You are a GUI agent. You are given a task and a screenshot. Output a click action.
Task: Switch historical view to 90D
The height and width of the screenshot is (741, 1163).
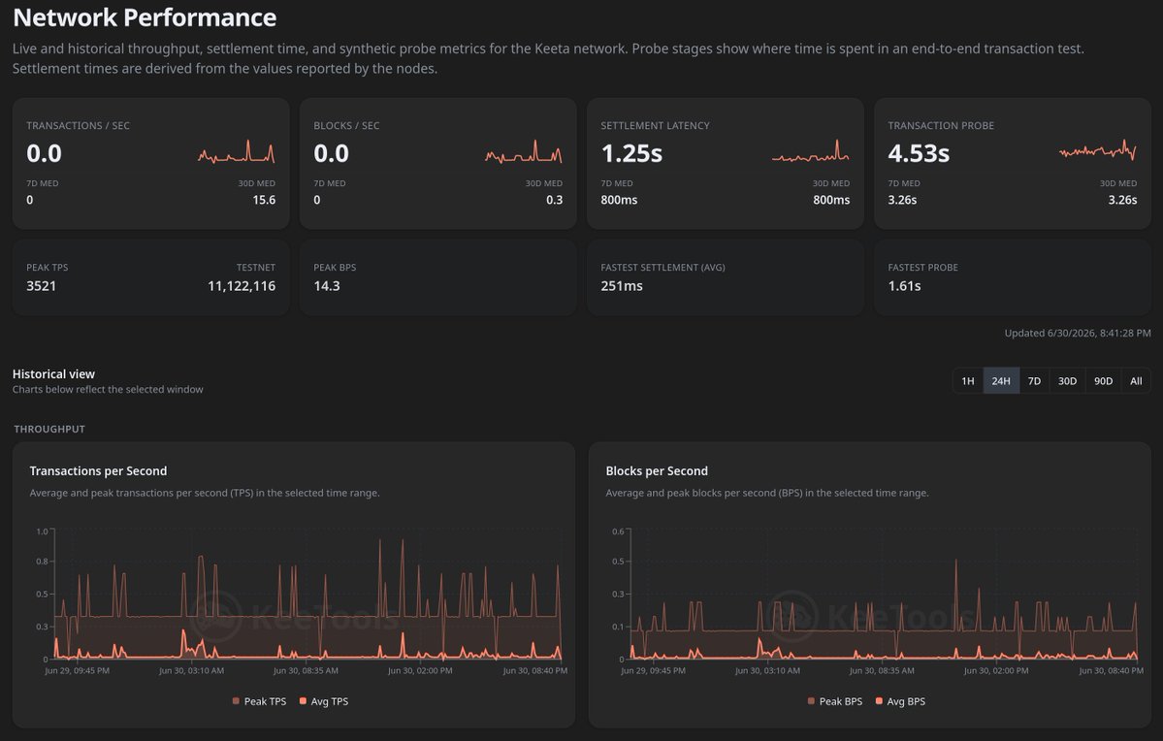click(x=1103, y=380)
